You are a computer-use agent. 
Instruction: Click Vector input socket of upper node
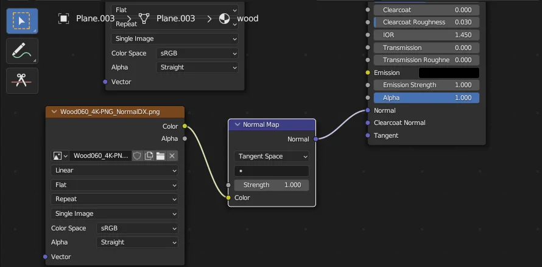tap(105, 82)
